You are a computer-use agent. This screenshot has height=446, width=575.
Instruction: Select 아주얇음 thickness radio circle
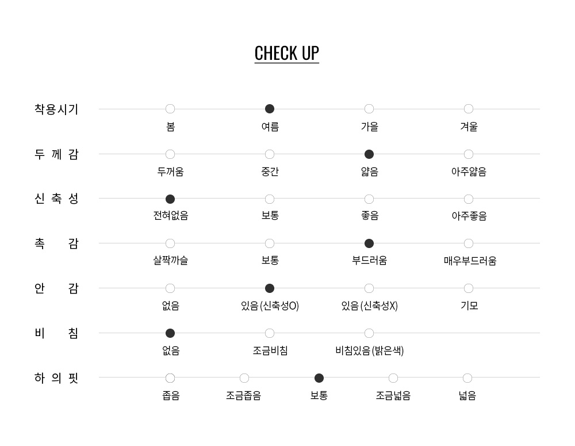pos(468,154)
